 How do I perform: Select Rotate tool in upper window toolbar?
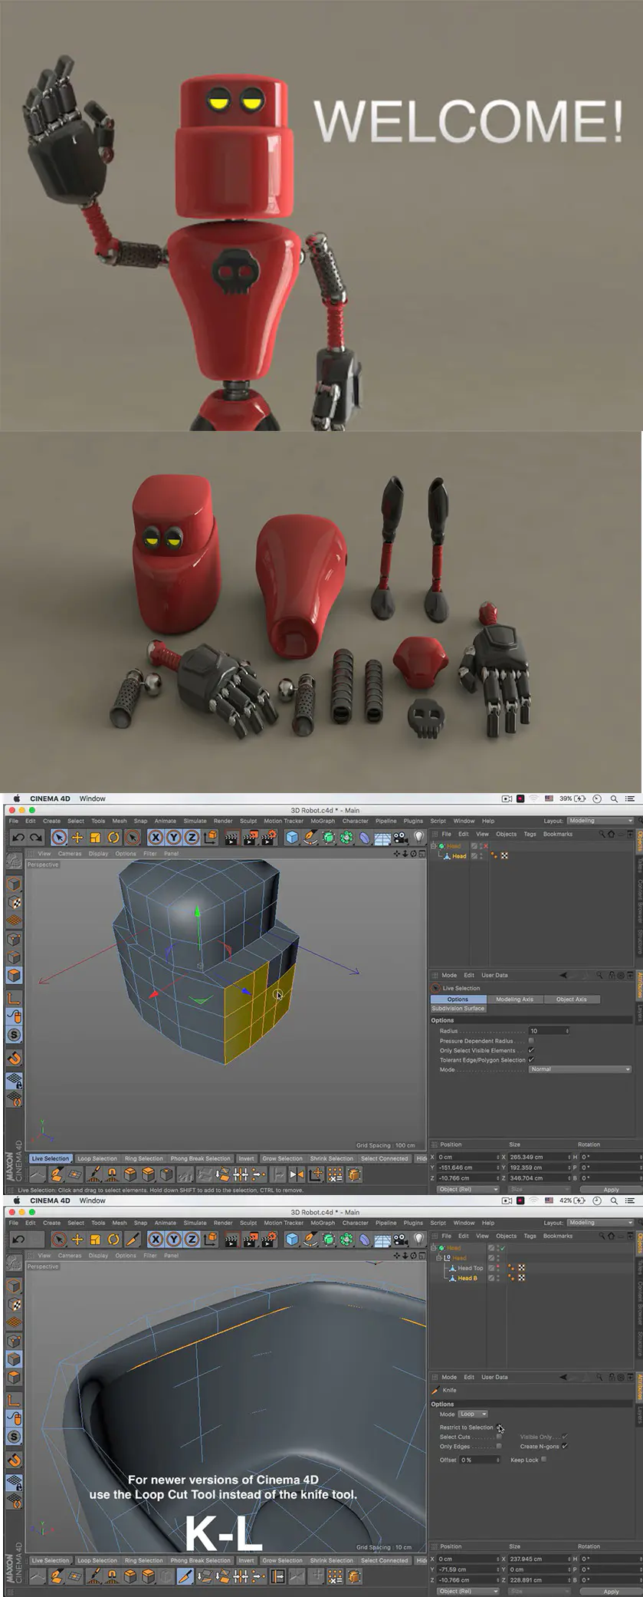[113, 838]
